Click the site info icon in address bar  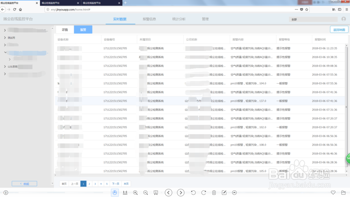coord(48,9)
